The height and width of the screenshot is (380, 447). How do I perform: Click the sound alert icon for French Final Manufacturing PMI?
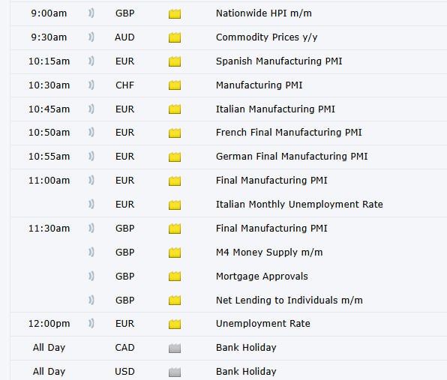[91, 133]
